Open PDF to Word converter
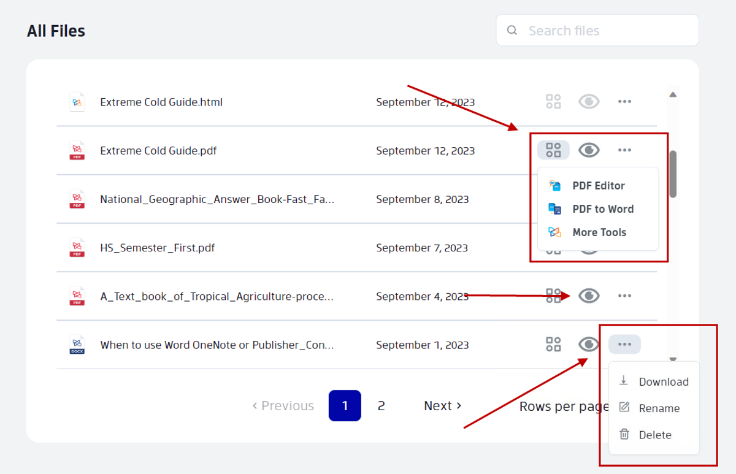The image size is (736, 474). 603,208
